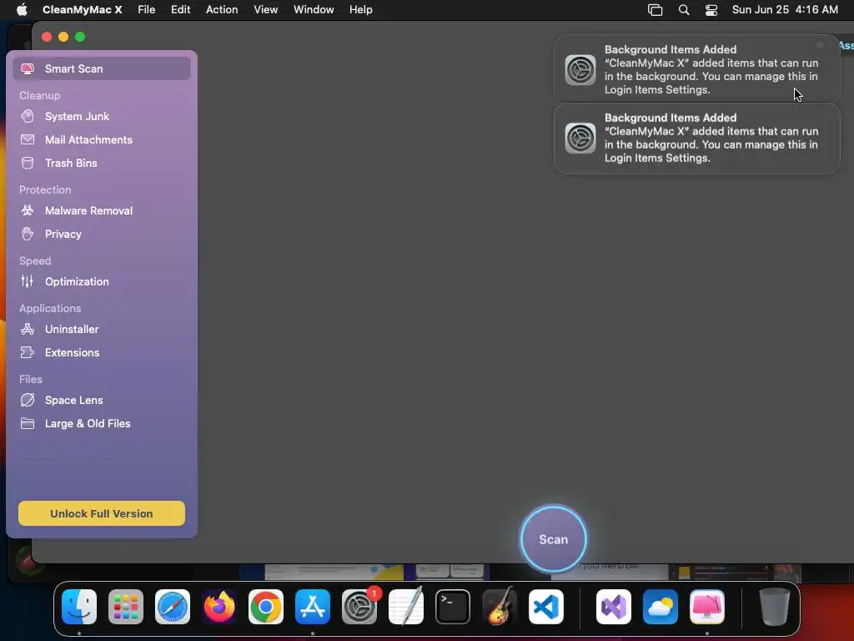Start the scan with the Scan button

(x=554, y=539)
